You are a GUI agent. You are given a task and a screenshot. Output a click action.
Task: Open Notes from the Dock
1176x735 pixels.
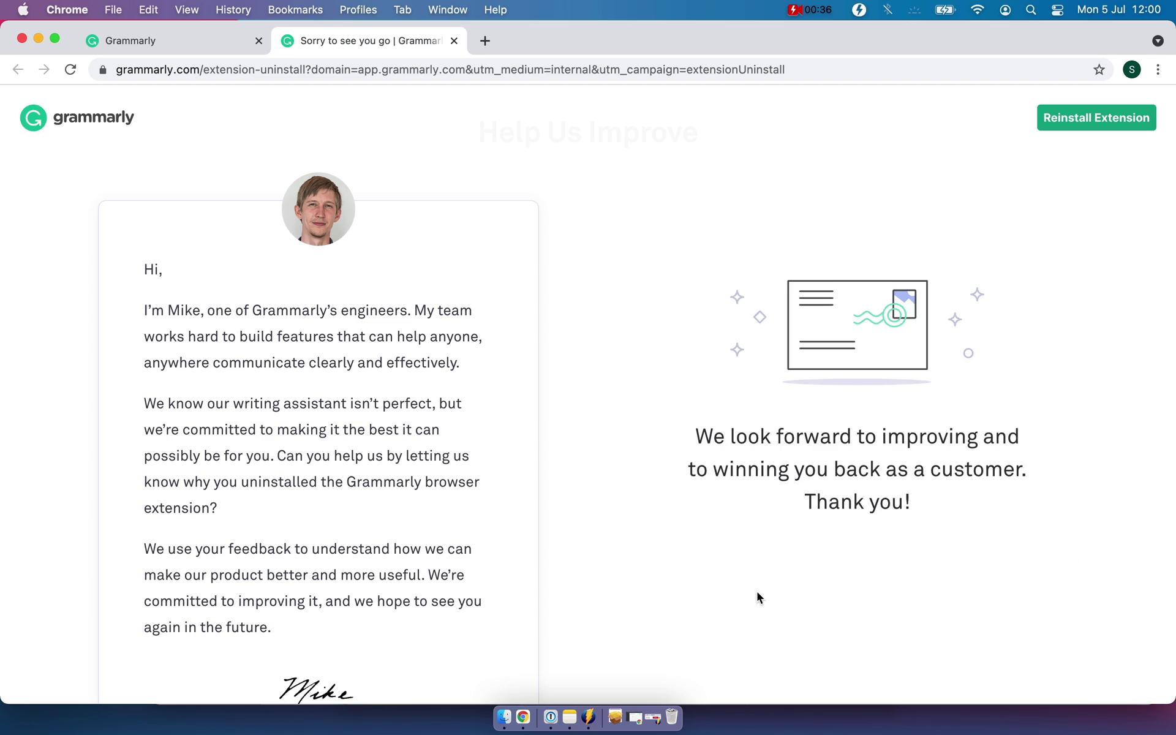click(570, 717)
